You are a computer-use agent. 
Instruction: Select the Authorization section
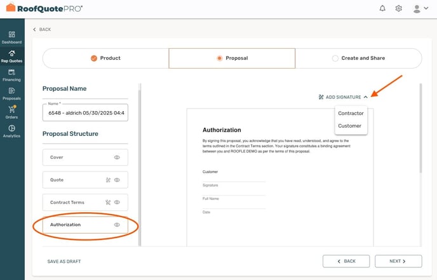click(x=85, y=225)
